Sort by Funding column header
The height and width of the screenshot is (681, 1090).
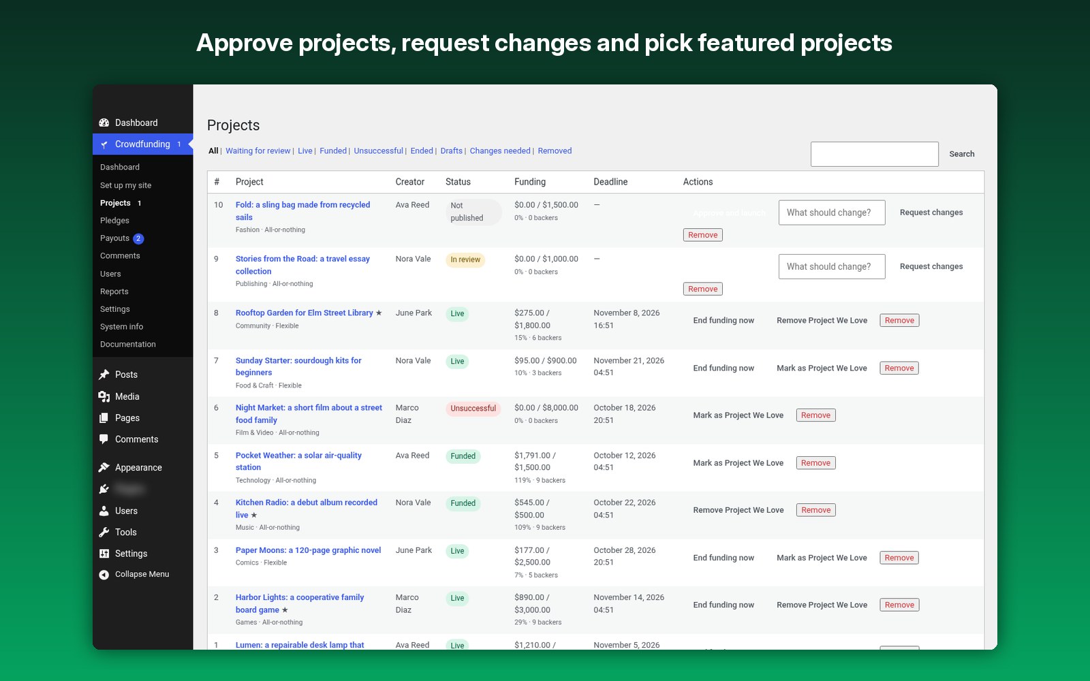[x=529, y=182]
